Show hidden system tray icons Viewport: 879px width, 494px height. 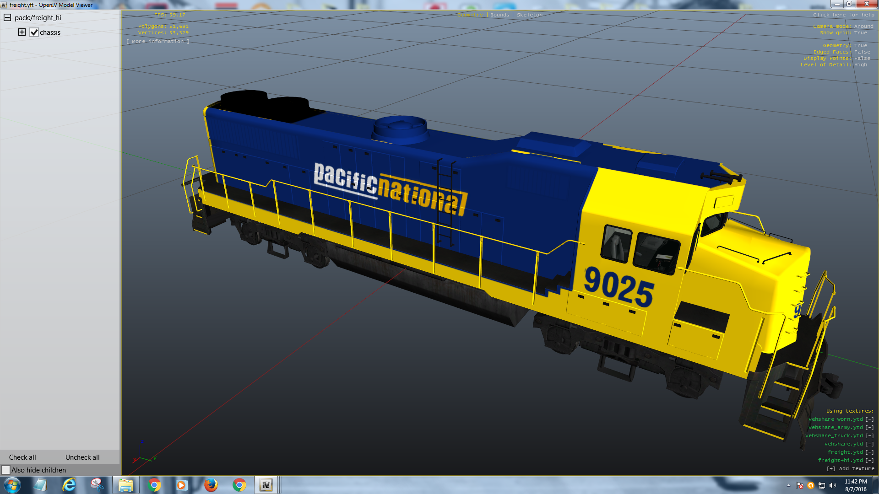(788, 485)
